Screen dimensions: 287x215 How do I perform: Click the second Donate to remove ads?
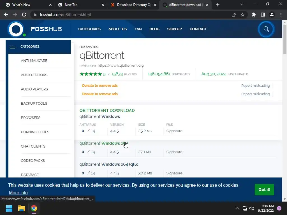click(100, 94)
